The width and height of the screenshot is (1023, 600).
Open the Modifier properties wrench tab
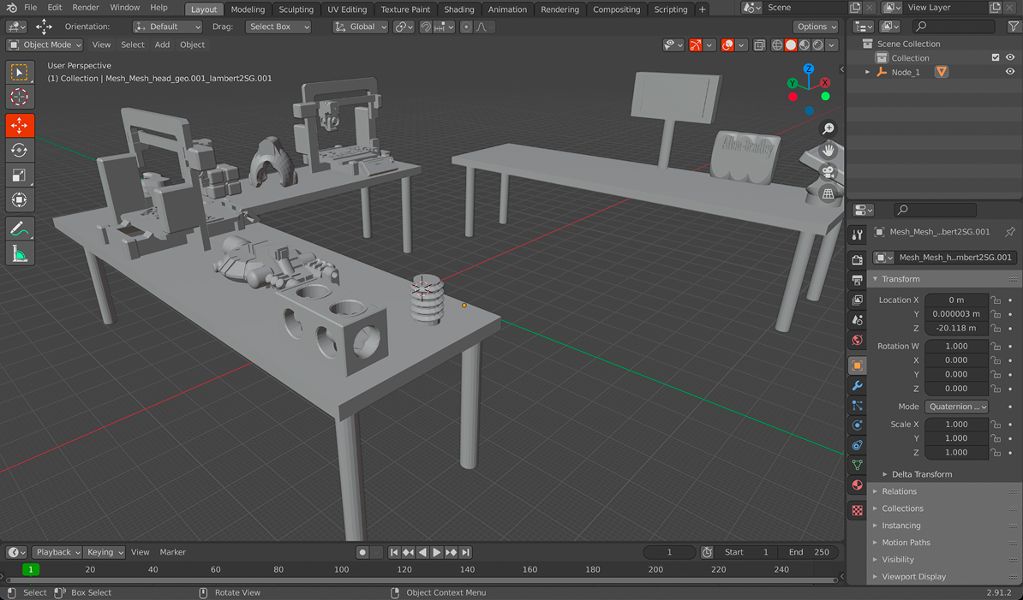click(857, 386)
